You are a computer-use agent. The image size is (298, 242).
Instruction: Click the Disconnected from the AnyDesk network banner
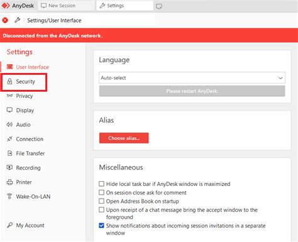(149, 35)
